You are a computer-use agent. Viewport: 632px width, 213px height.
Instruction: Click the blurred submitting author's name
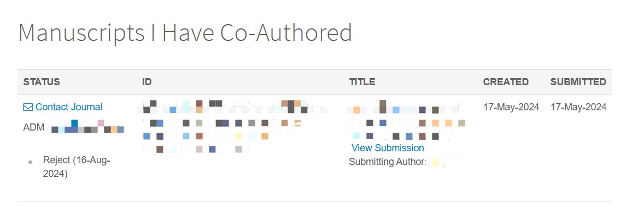pos(441,162)
